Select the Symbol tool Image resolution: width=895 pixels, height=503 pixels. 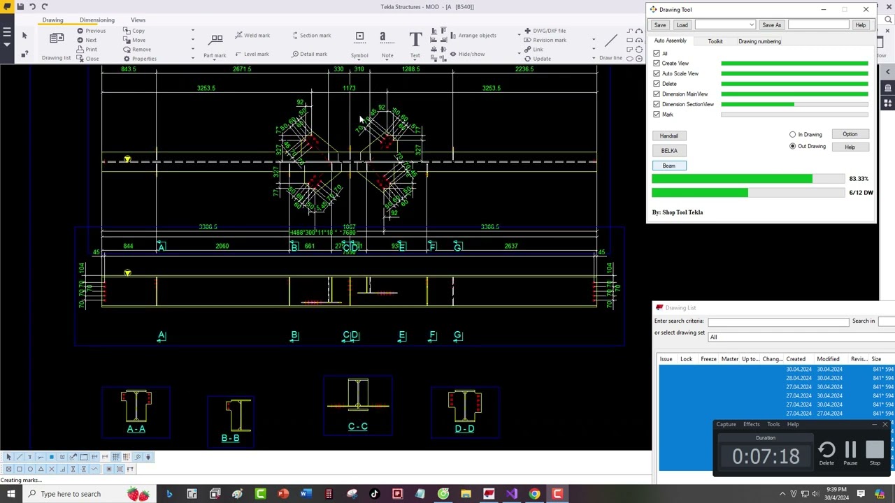click(x=359, y=45)
